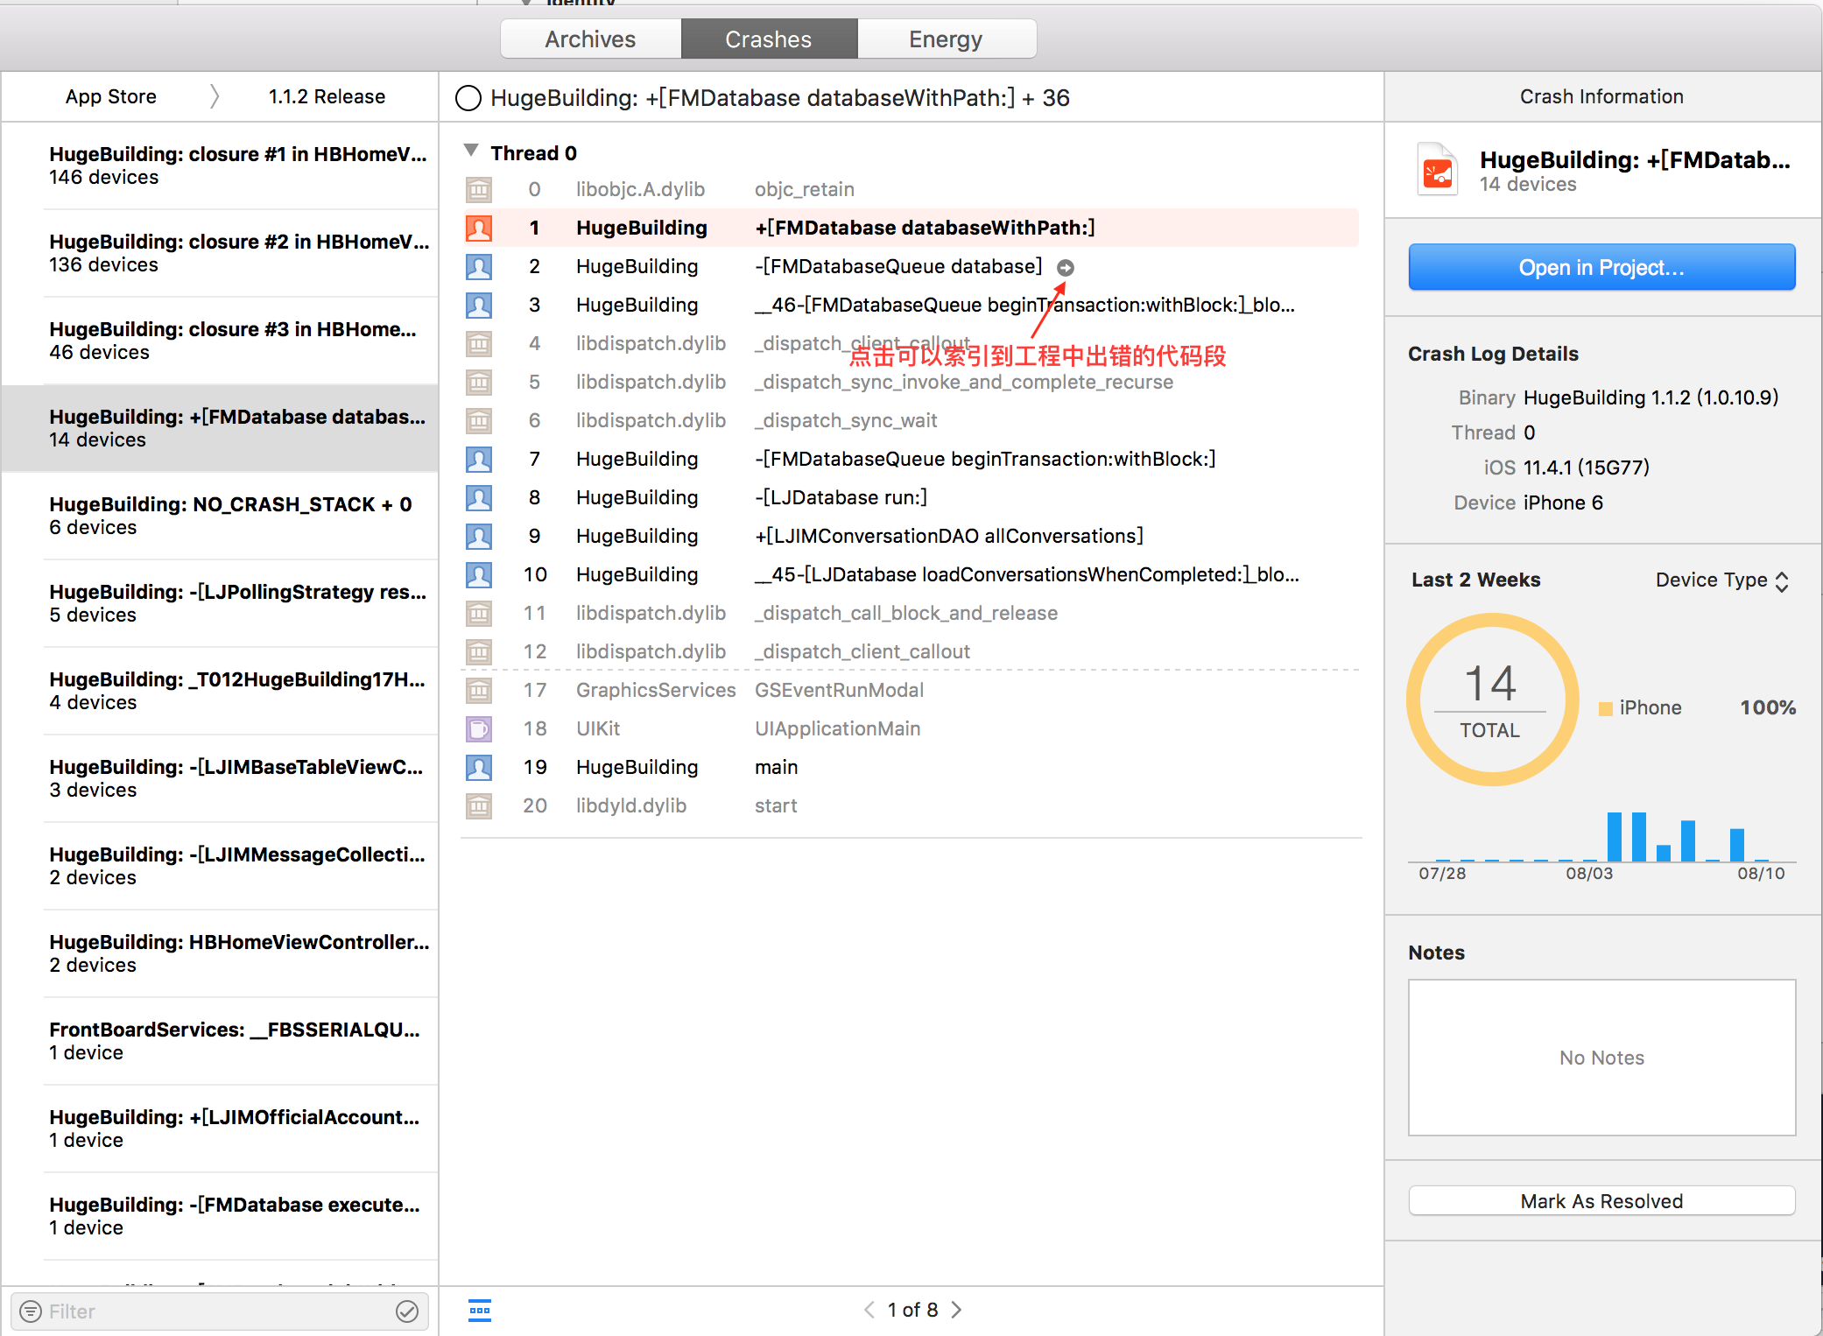Collapse Thread 0 disclosure triangle
This screenshot has height=1336, width=1823.
point(471,151)
